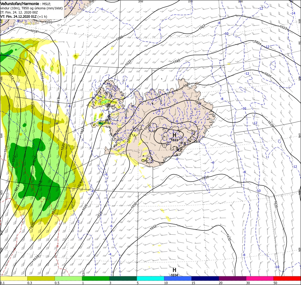301x285 pixels.
Task: Click the '1033' pressure value over Iceland
Action: [x=174, y=140]
